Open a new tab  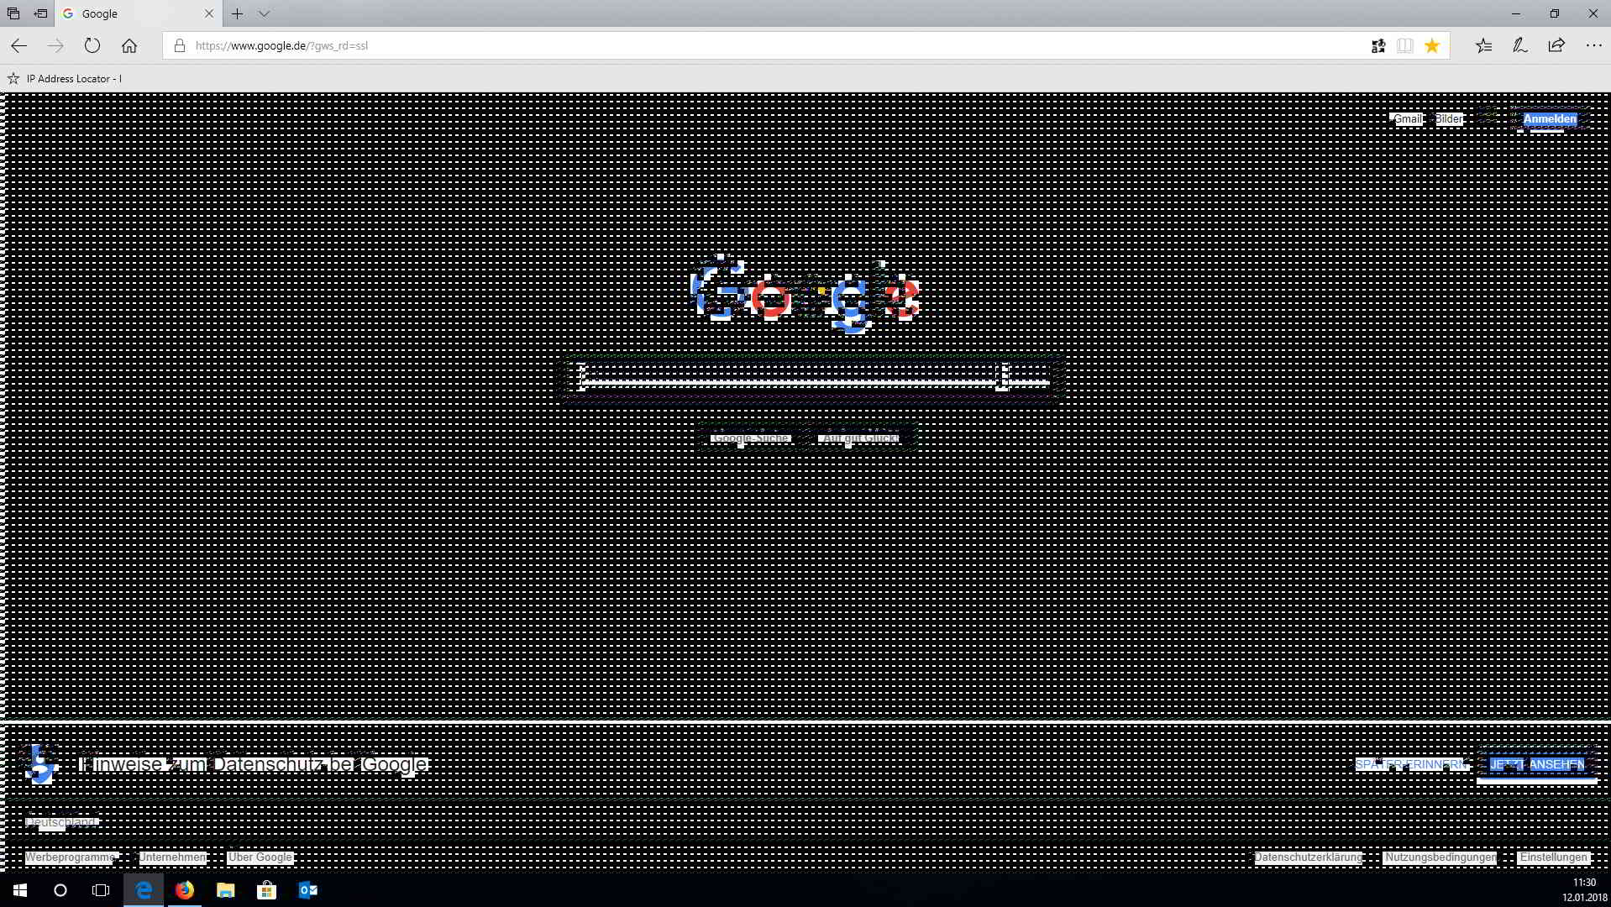[238, 13]
